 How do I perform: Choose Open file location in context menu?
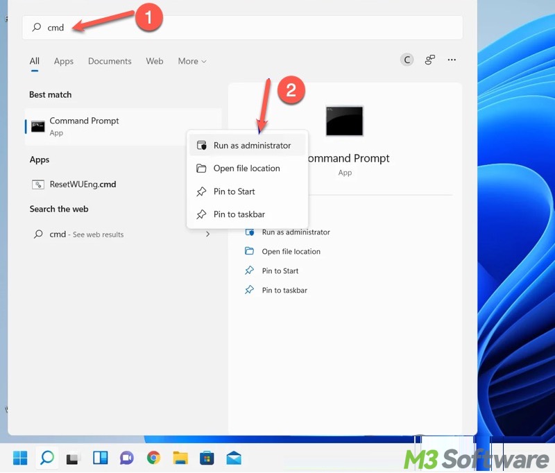tap(247, 169)
